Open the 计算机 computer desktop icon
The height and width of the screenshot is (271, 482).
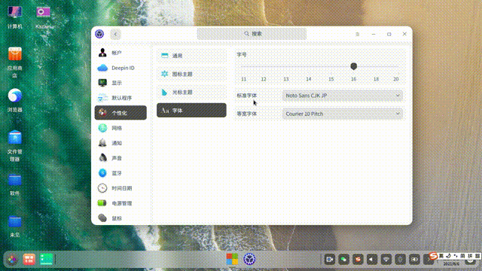pyautogui.click(x=15, y=17)
